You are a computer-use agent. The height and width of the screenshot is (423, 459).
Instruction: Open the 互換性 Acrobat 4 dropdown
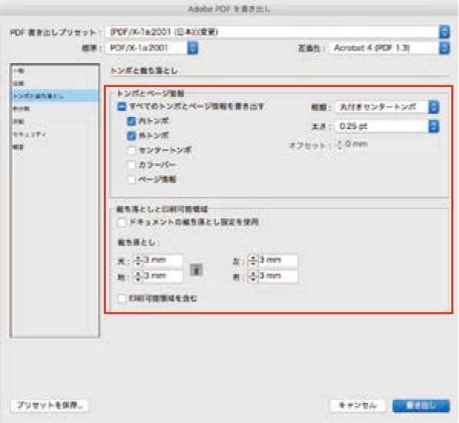[389, 48]
